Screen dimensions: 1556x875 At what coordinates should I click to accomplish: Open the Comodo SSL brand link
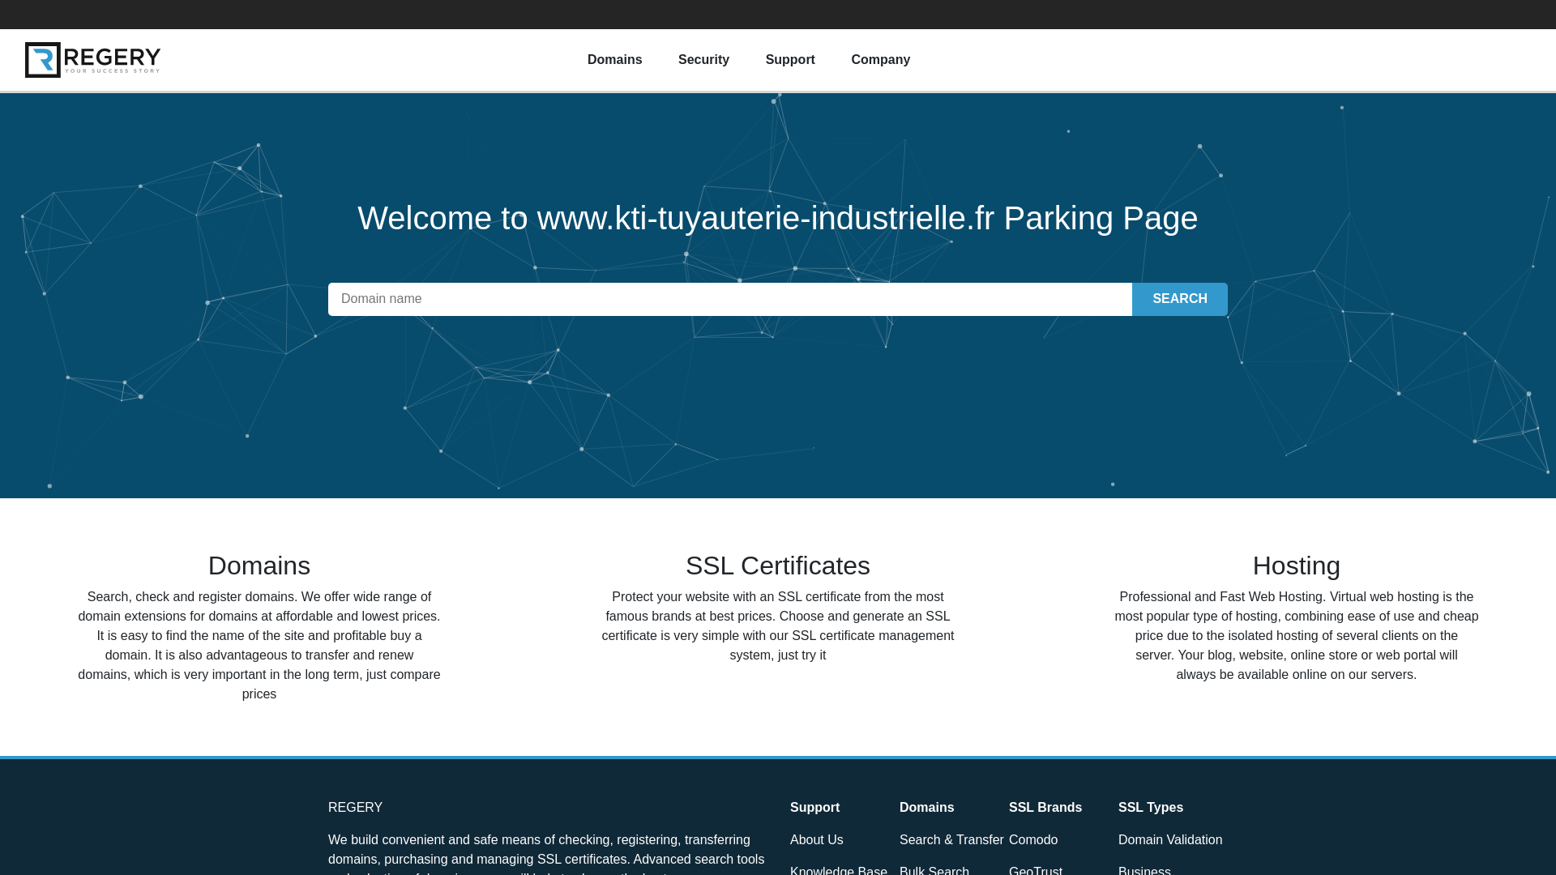point(1032,840)
